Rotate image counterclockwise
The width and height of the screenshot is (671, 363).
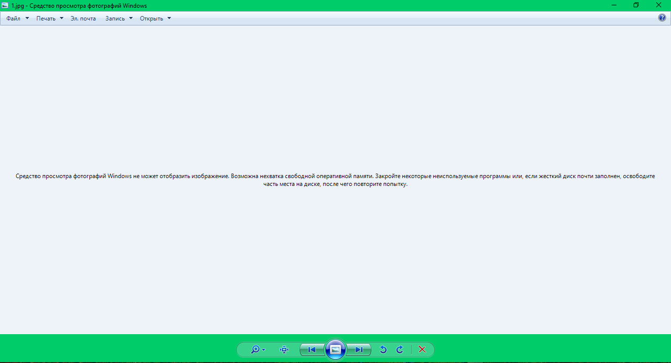pyautogui.click(x=383, y=349)
